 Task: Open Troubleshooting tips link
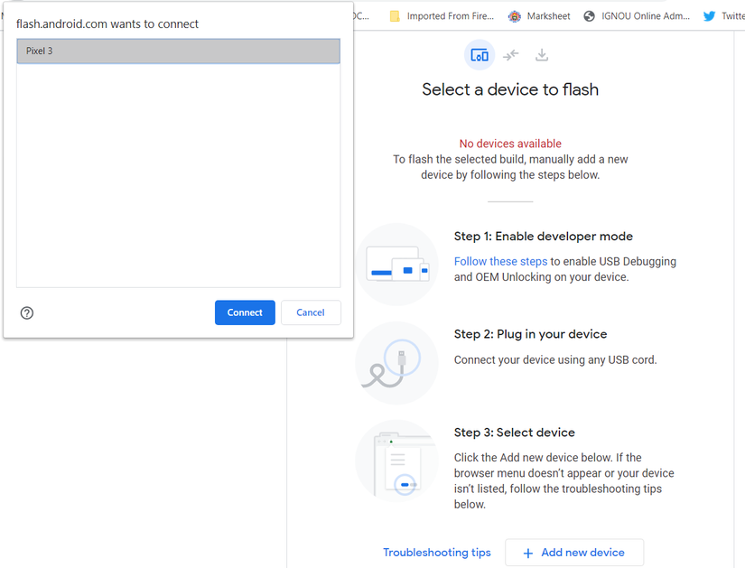pos(437,553)
